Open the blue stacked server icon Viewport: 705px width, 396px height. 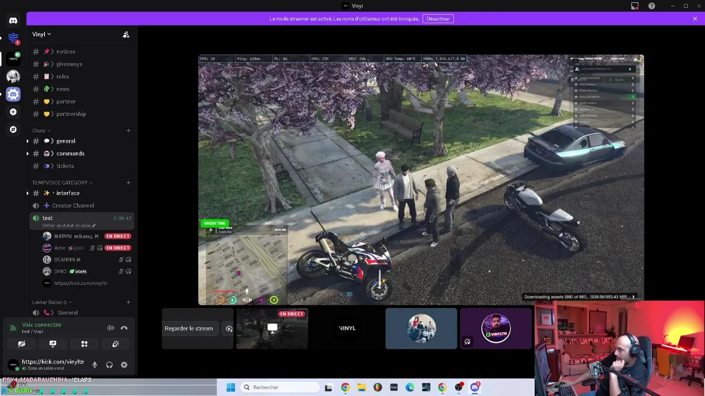click(x=13, y=39)
